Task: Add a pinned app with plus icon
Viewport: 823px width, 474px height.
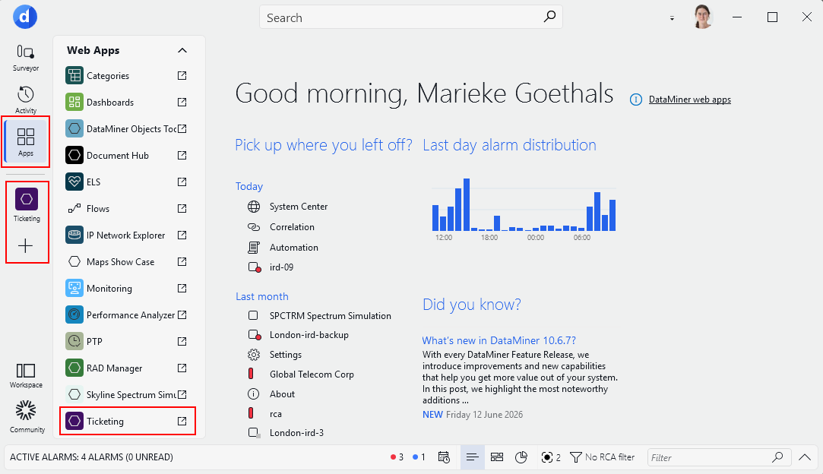Action: 25,245
